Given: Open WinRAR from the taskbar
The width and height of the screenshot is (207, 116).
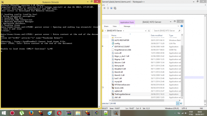Looking at the screenshot, I should (x=68, y=113).
